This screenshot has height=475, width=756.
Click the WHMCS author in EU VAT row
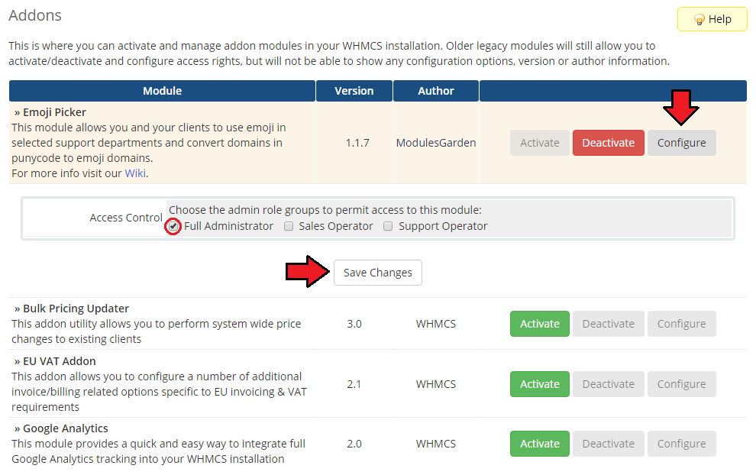pyautogui.click(x=436, y=384)
